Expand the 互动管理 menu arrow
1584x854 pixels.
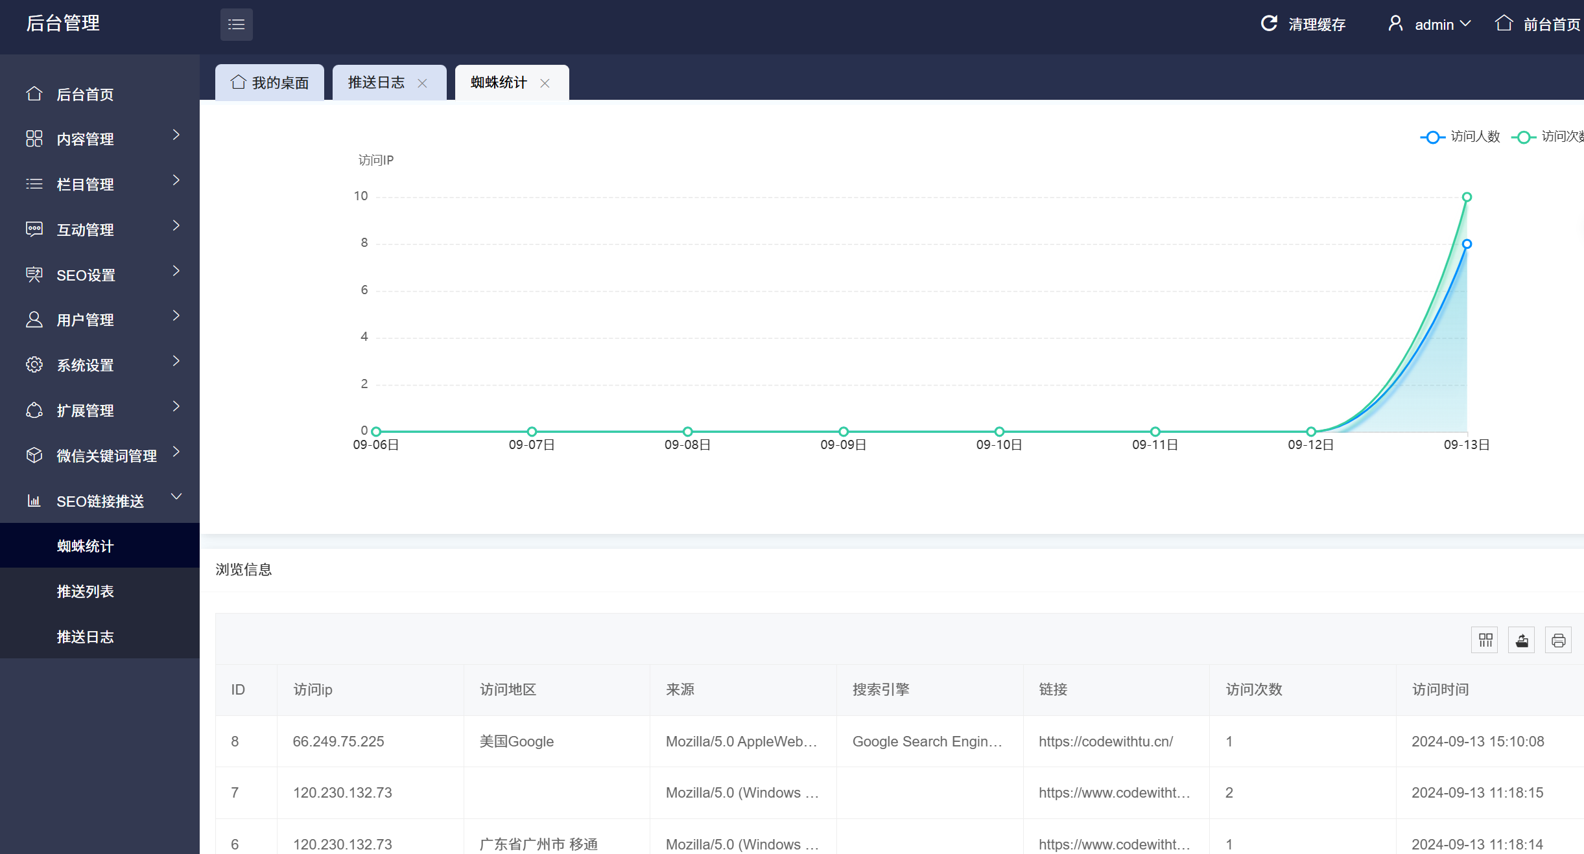(x=176, y=225)
